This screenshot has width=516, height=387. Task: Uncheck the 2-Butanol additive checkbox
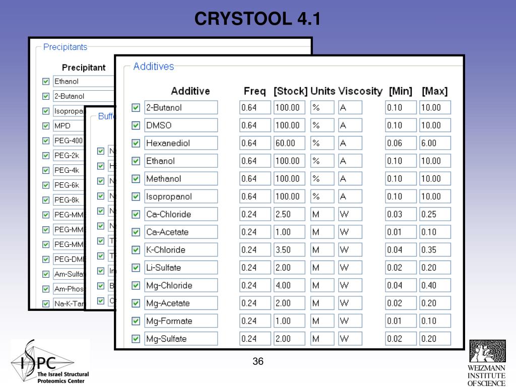(136, 108)
